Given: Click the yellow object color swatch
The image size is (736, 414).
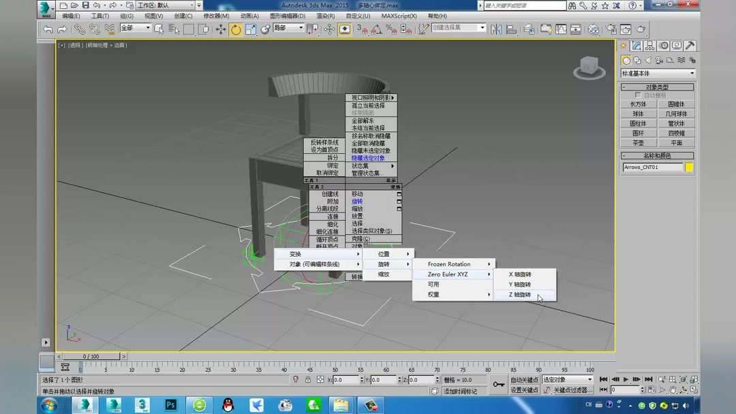Looking at the screenshot, I should tap(688, 167).
